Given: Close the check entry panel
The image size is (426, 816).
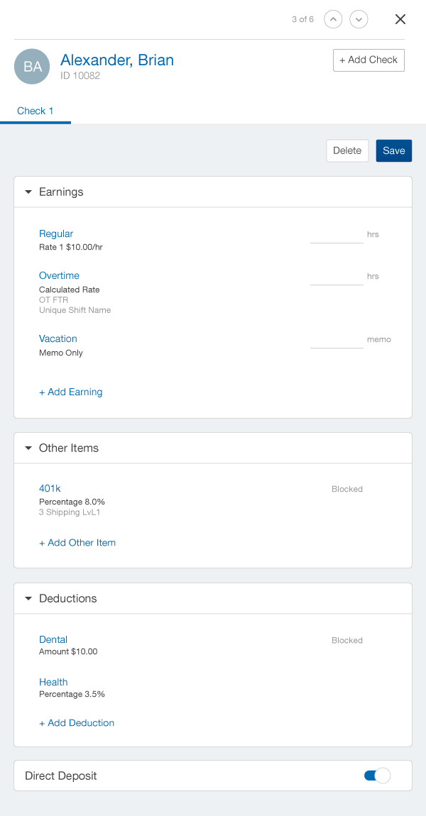Looking at the screenshot, I should pyautogui.click(x=400, y=19).
